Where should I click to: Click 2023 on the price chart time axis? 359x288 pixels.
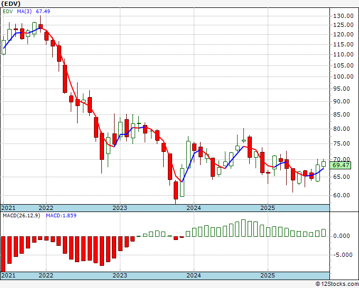(x=120, y=208)
